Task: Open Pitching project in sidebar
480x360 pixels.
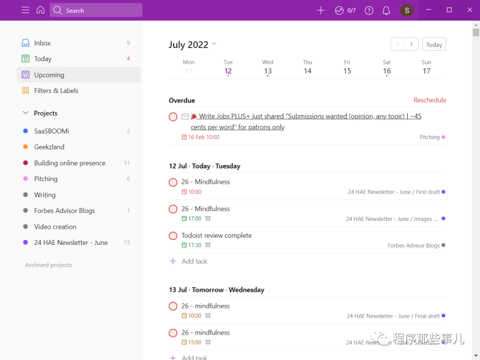Action: pos(78,179)
